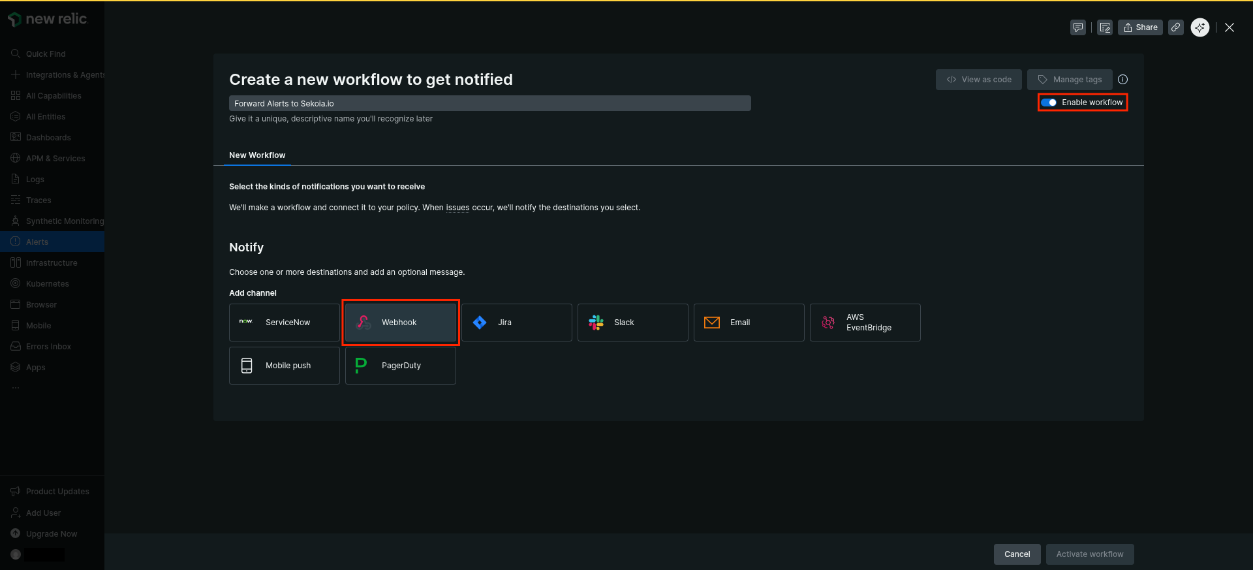Add Webhook notification channel
The image size is (1253, 570).
[401, 323]
